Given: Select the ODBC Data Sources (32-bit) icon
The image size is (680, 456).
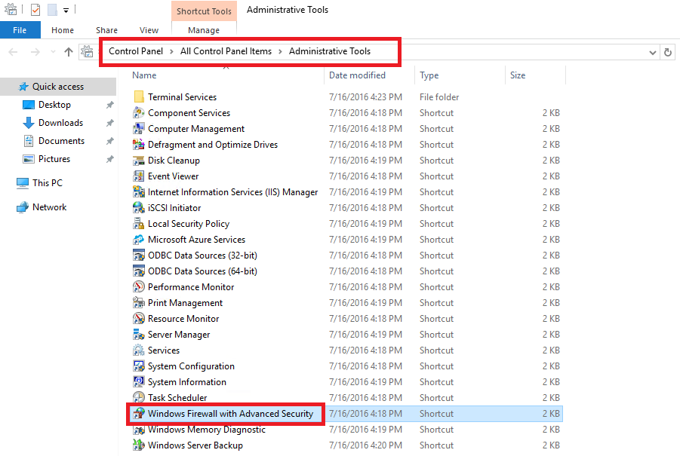Looking at the screenshot, I should pos(139,255).
